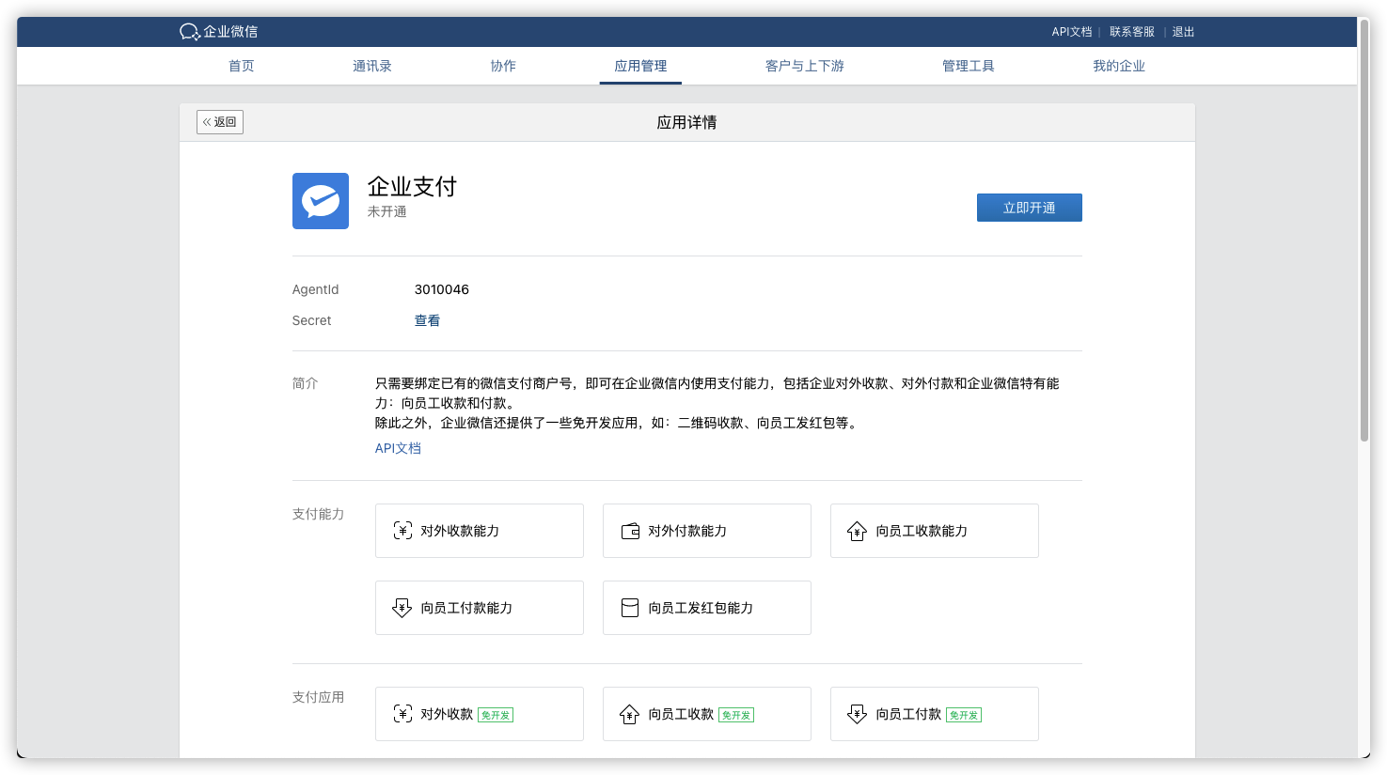Viewport: 1387px width, 775px height.
Task: Open the 对外收款能力 card
Action: click(480, 531)
